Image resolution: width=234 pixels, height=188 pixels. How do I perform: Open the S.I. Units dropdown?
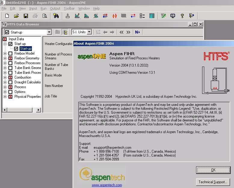click(x=89, y=32)
